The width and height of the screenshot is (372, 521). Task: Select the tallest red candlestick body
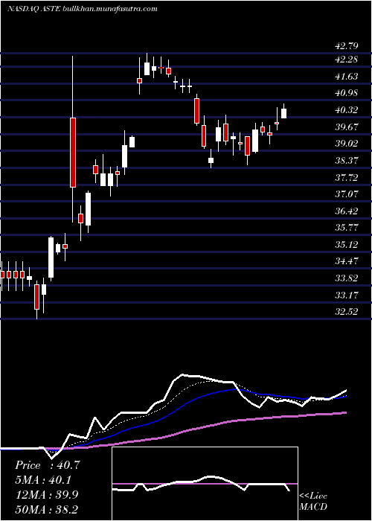[x=73, y=153]
